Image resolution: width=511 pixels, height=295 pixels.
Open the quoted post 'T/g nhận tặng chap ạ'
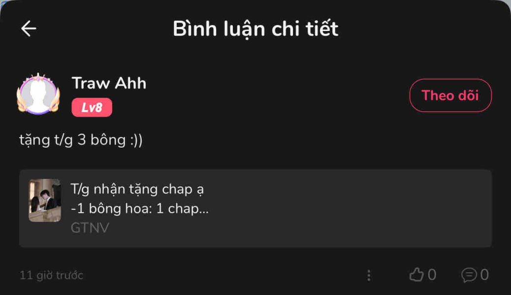(137, 189)
